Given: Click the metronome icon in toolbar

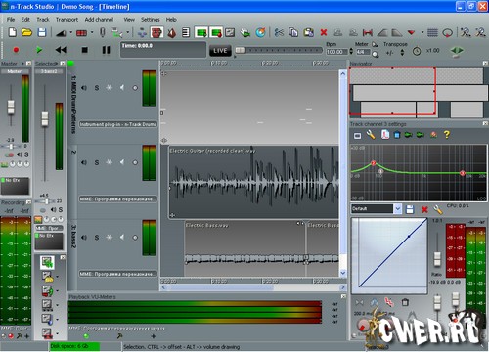Looking at the screenshot, I should (172, 32).
